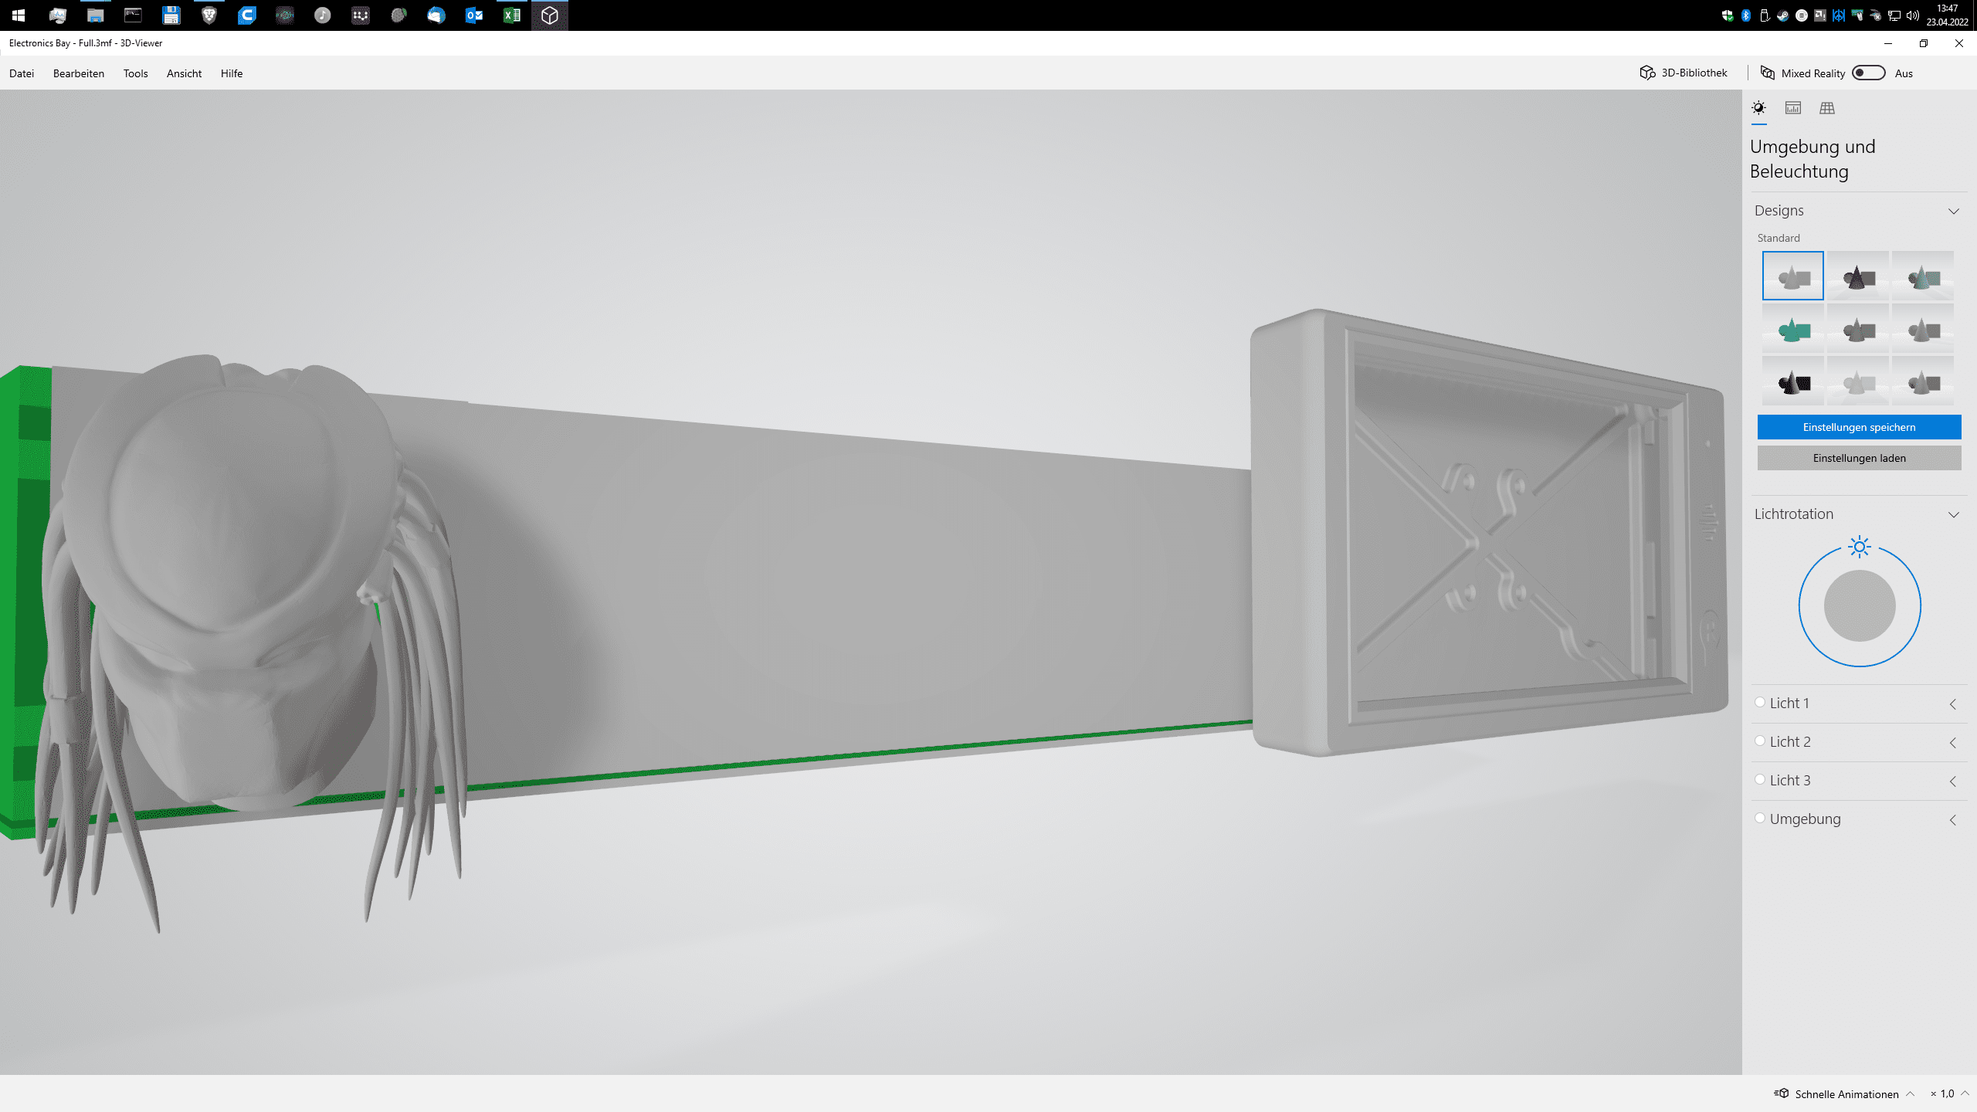Screen dimensions: 1977x1112
Task: Select the Umgebung radio button
Action: tap(1760, 818)
